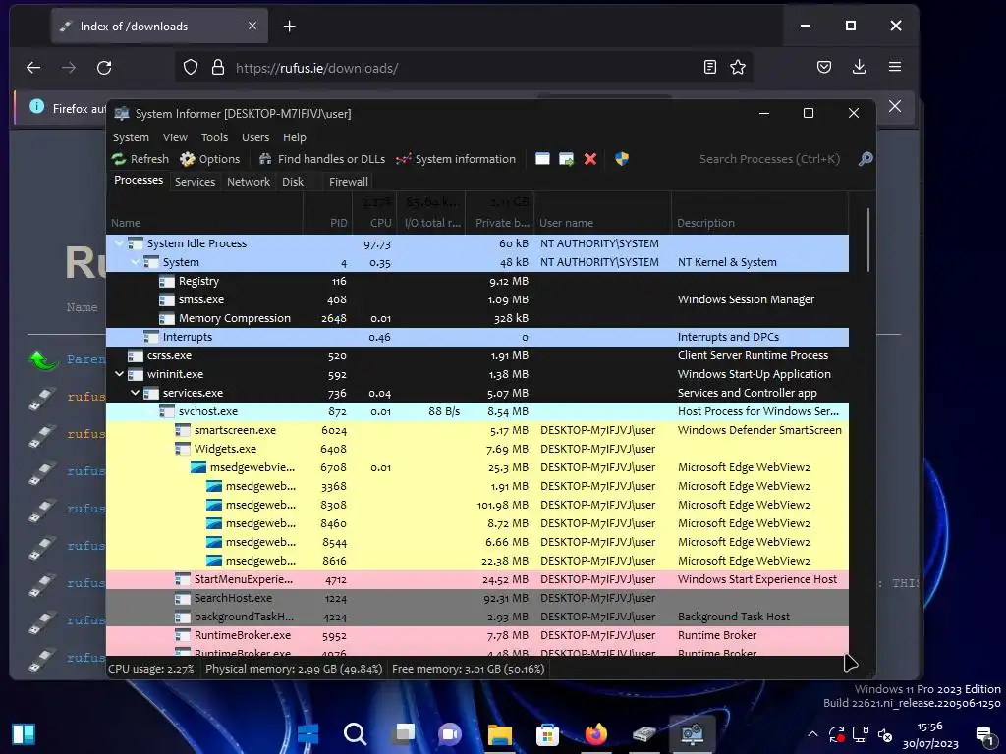
Task: Open the Users menu
Action: click(x=255, y=137)
